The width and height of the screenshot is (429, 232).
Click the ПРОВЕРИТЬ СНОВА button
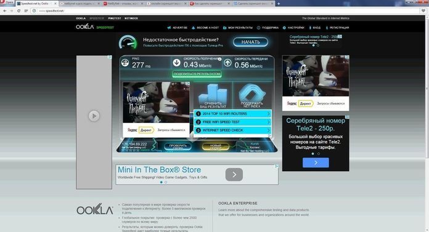tap(178, 146)
